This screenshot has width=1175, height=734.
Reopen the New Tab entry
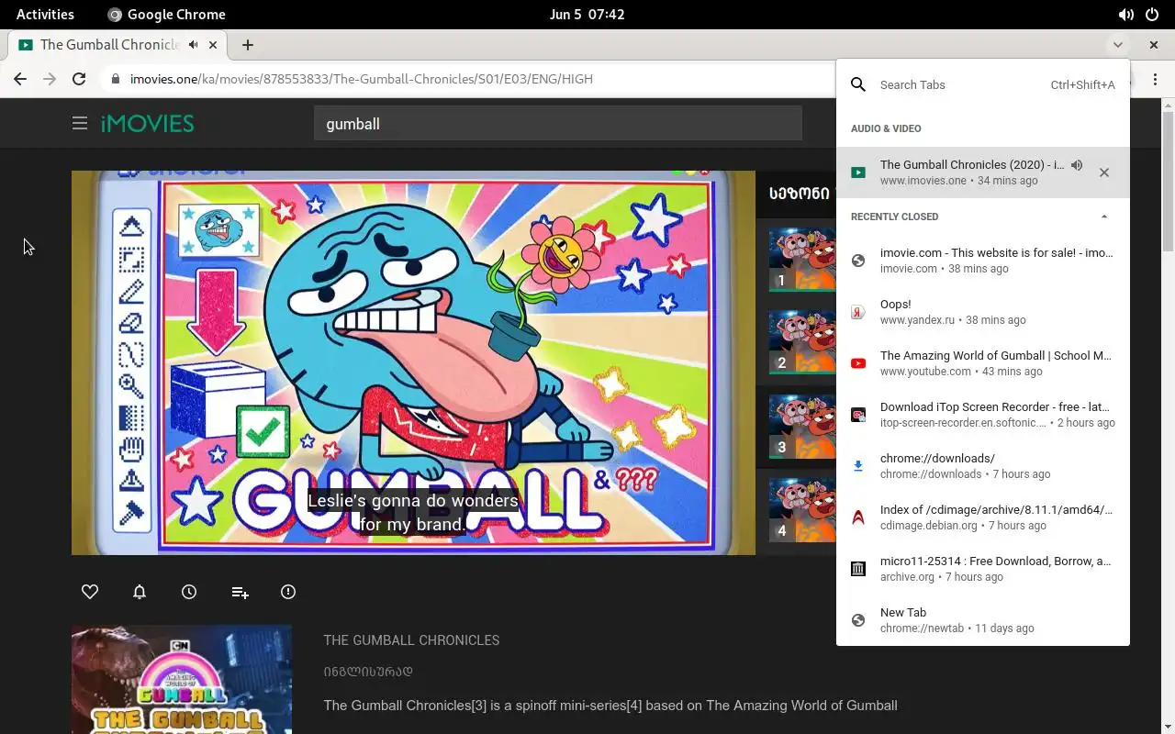pos(982,620)
